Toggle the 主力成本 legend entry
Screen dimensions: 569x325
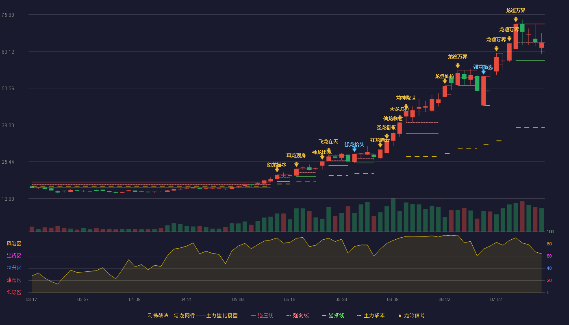[371, 315]
